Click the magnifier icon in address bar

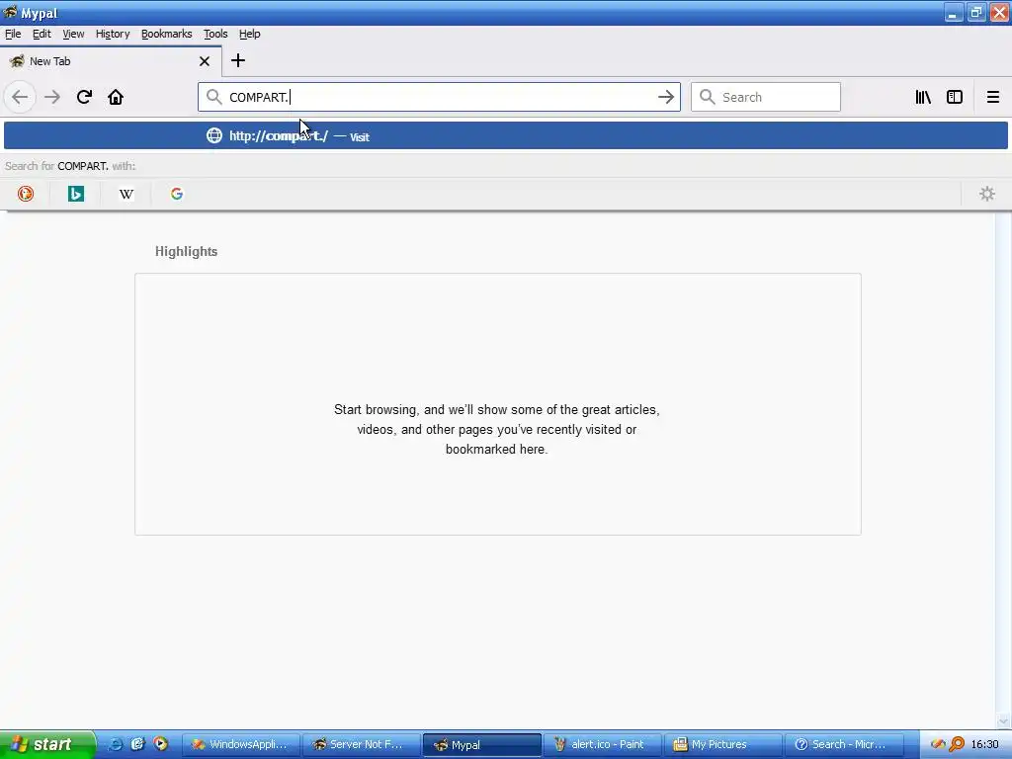pyautogui.click(x=214, y=97)
